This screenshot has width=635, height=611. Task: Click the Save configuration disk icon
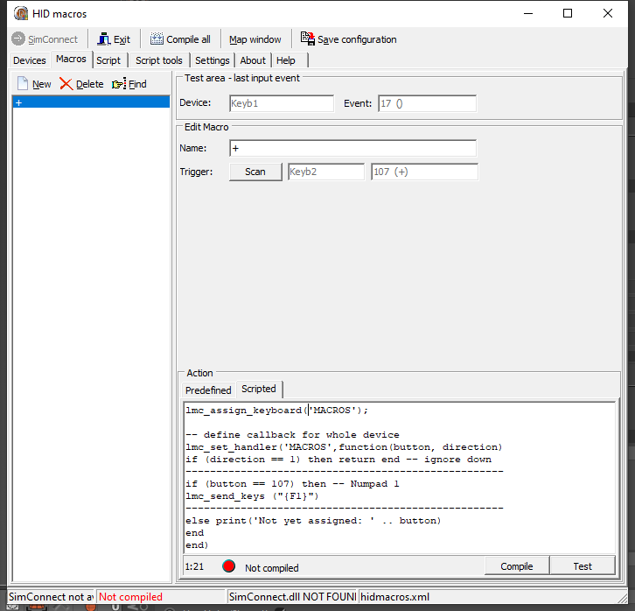tap(307, 39)
